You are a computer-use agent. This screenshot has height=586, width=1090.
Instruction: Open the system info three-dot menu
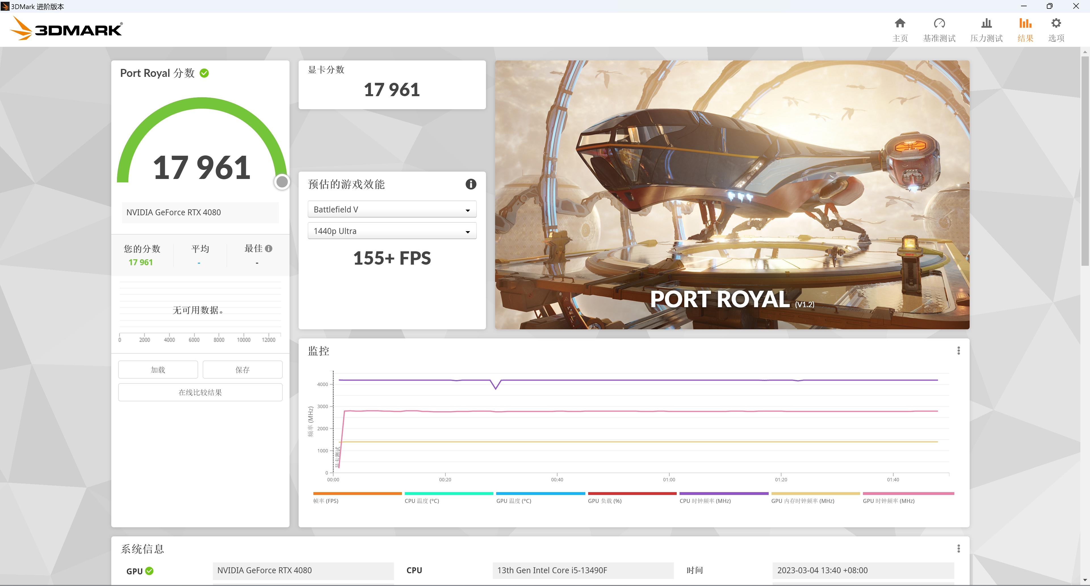[x=958, y=548]
